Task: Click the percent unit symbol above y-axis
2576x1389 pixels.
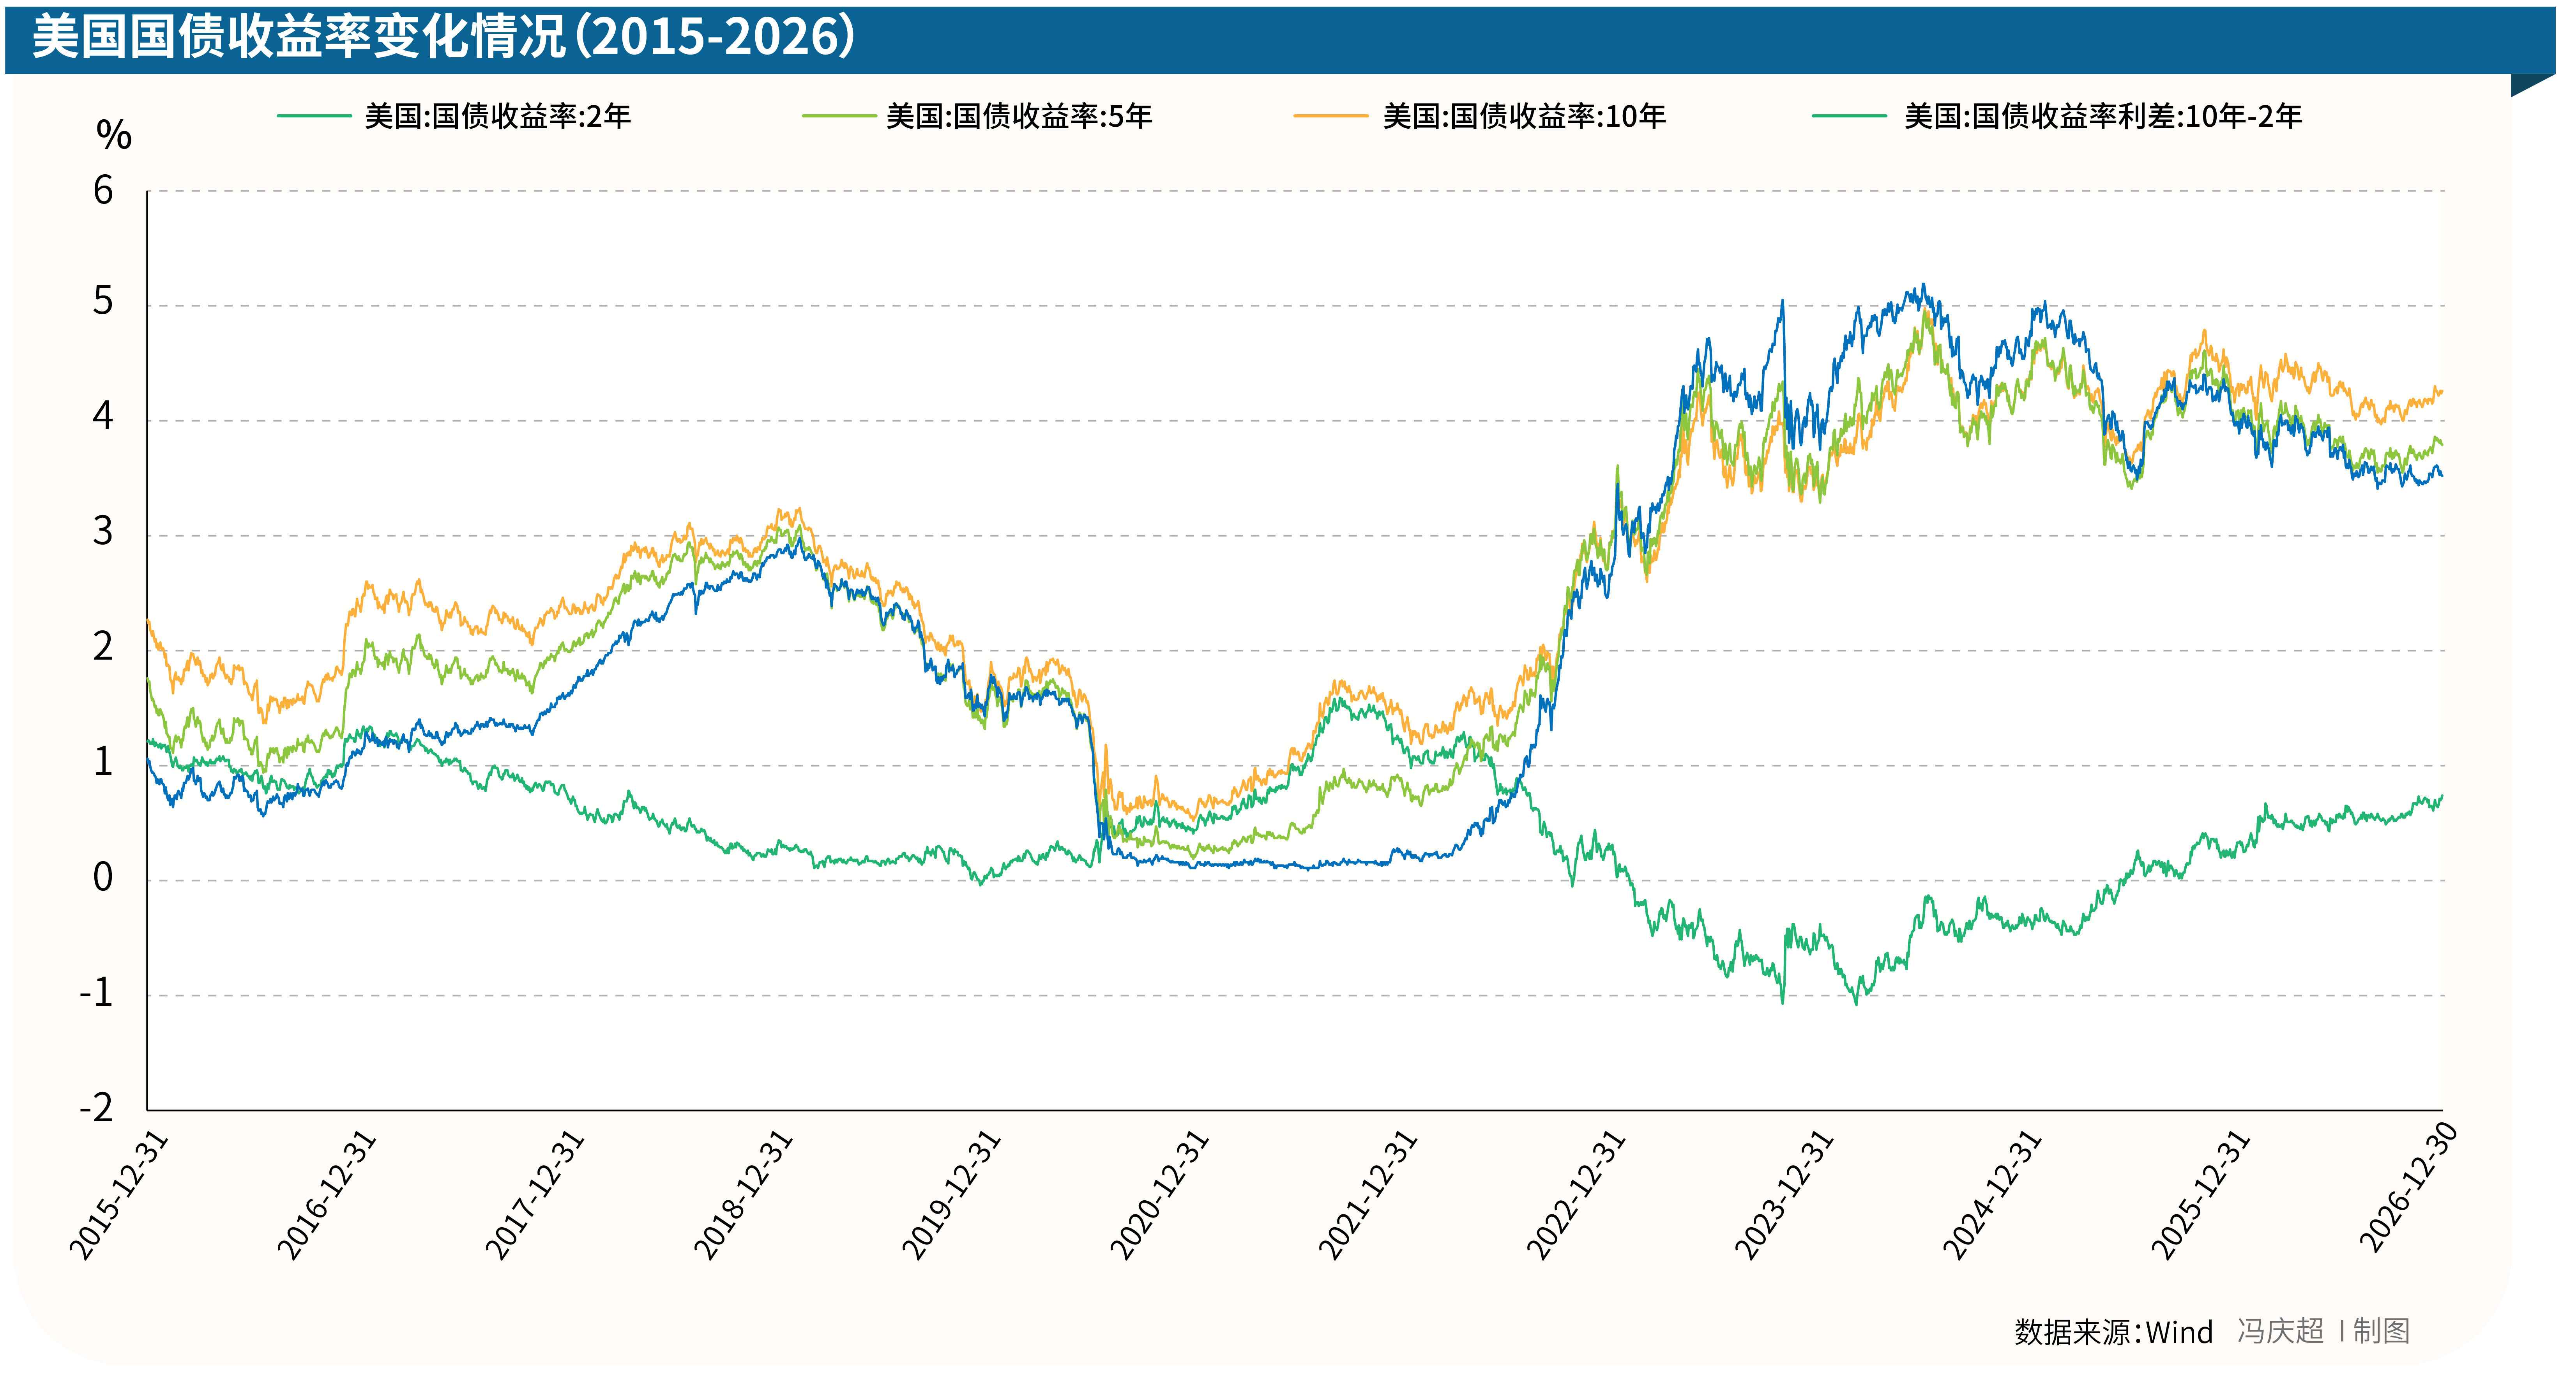Action: (114, 135)
